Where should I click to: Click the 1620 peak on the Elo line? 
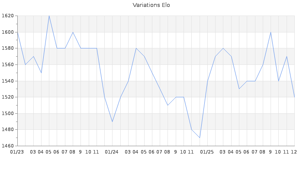pos(49,16)
